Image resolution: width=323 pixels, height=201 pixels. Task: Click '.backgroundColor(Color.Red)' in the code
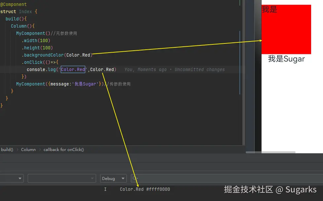(57, 55)
